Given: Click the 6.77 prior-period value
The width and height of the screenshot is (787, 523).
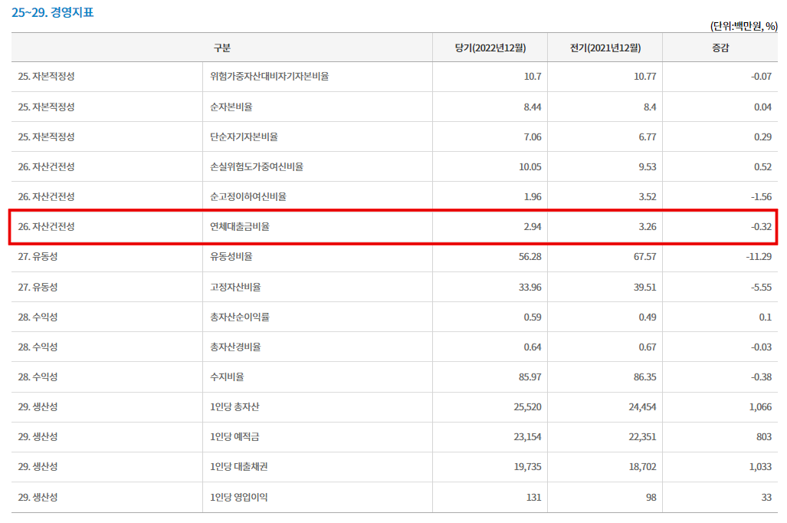Looking at the screenshot, I should 648,137.
